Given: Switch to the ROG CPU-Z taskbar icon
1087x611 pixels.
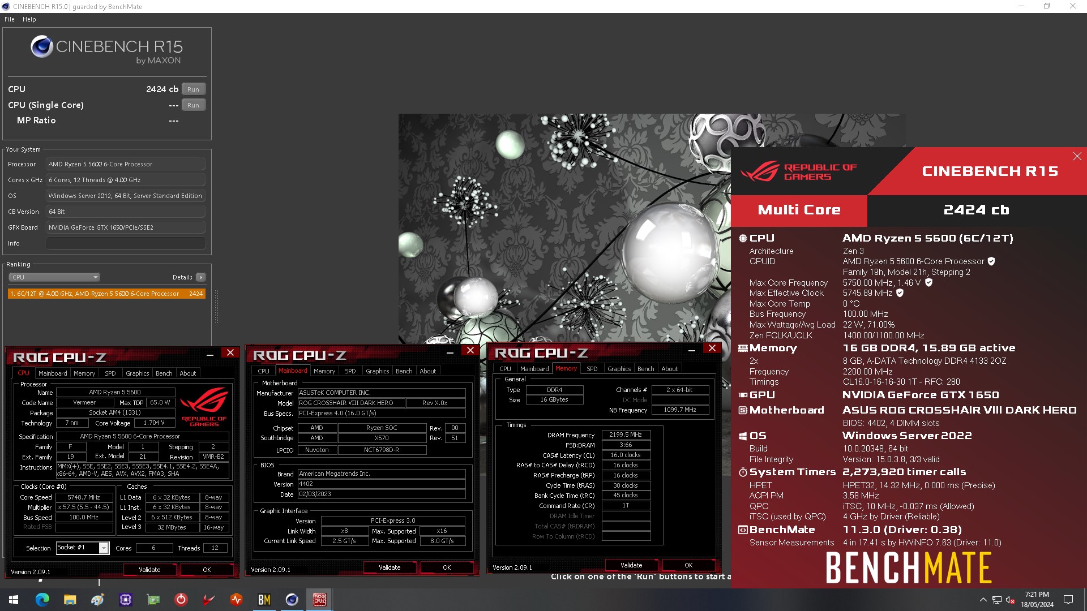Looking at the screenshot, I should coord(320,600).
